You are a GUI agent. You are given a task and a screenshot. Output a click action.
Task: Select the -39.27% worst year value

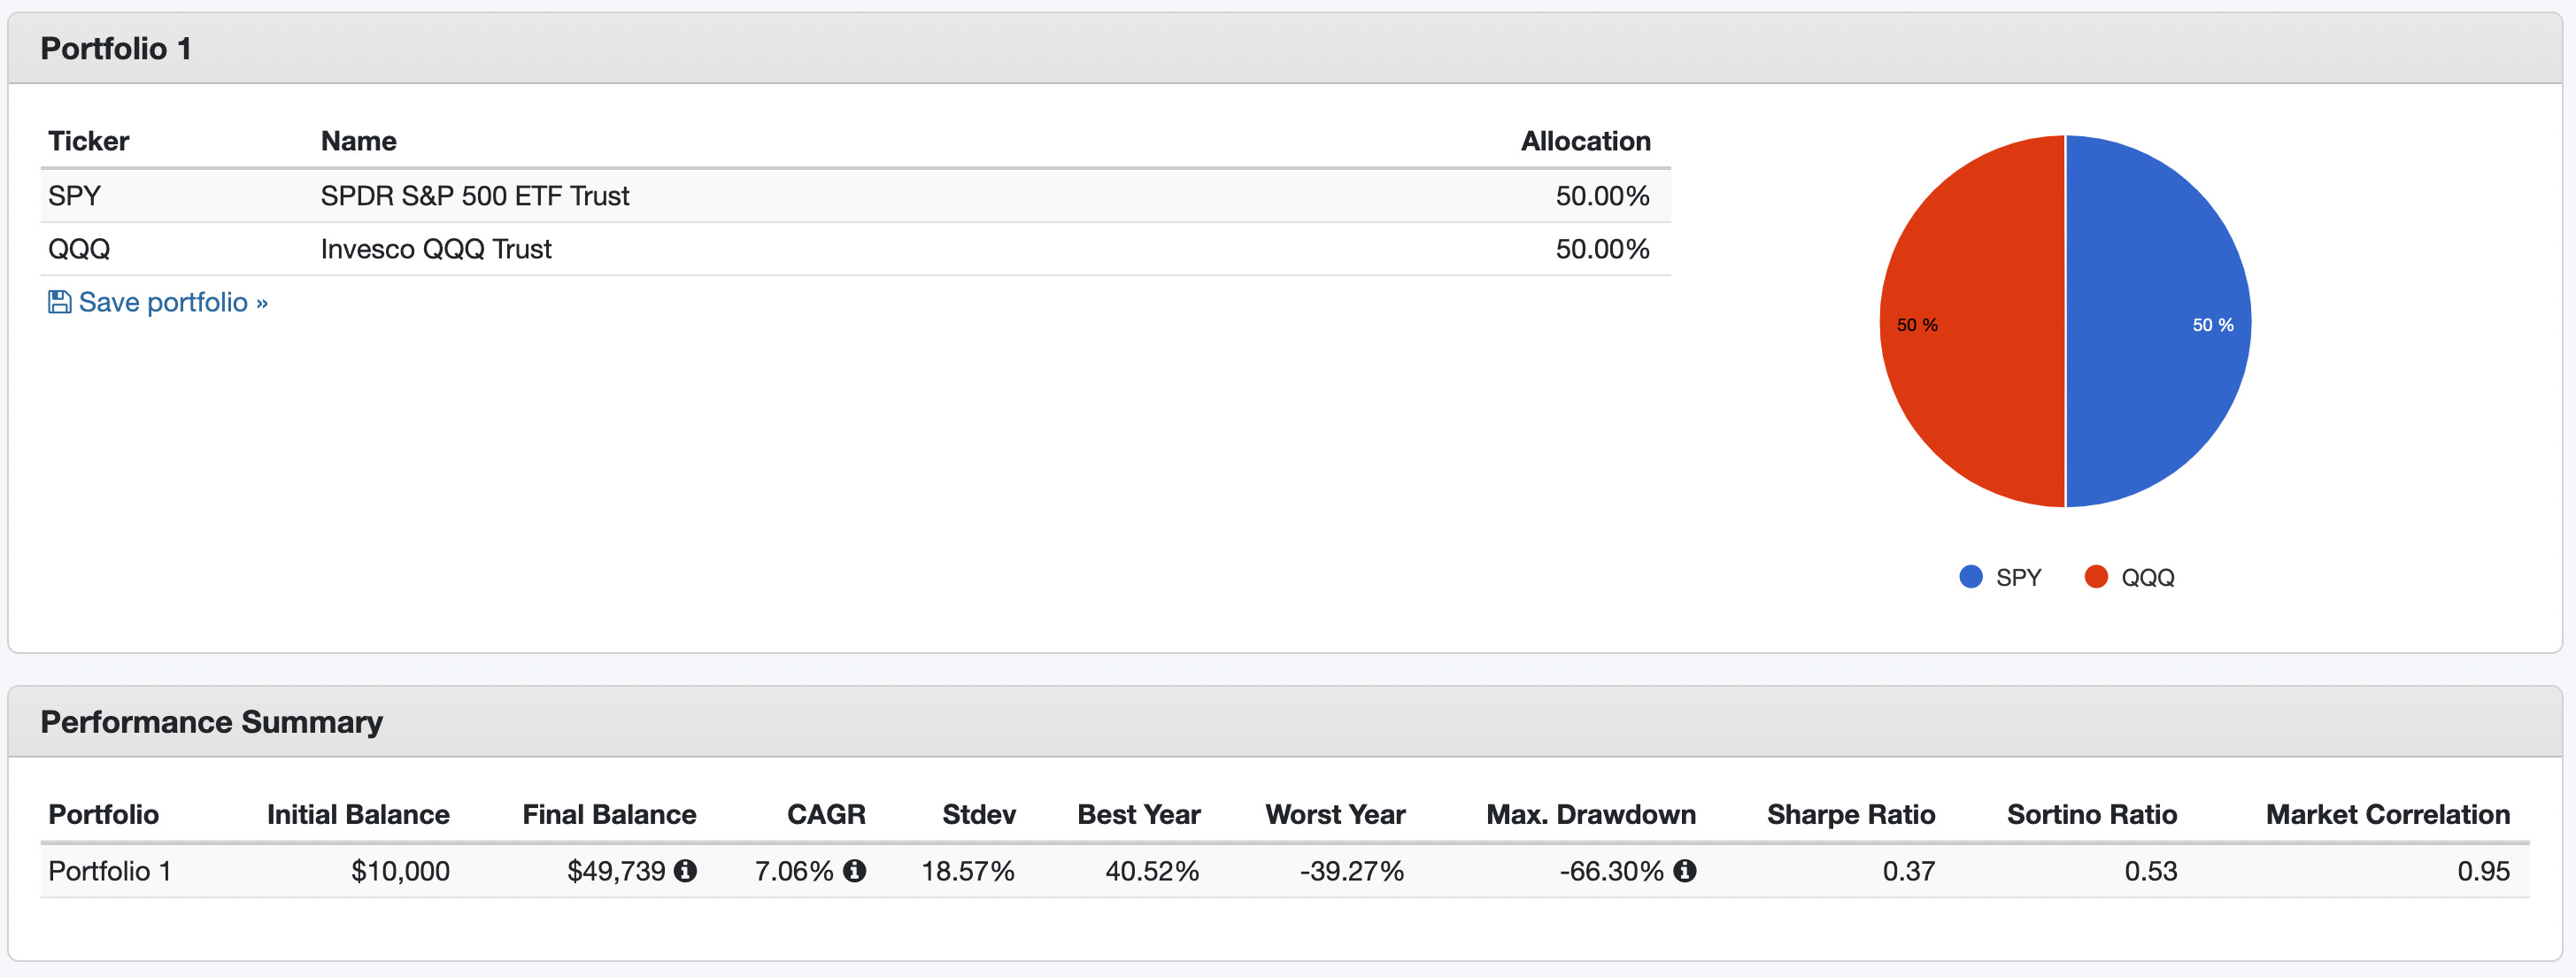[1352, 871]
